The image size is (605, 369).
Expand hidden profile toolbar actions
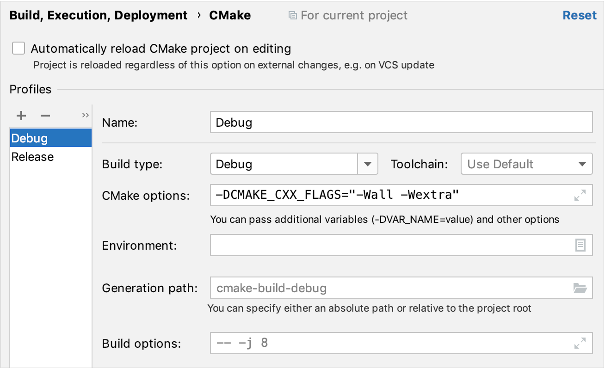(x=85, y=115)
